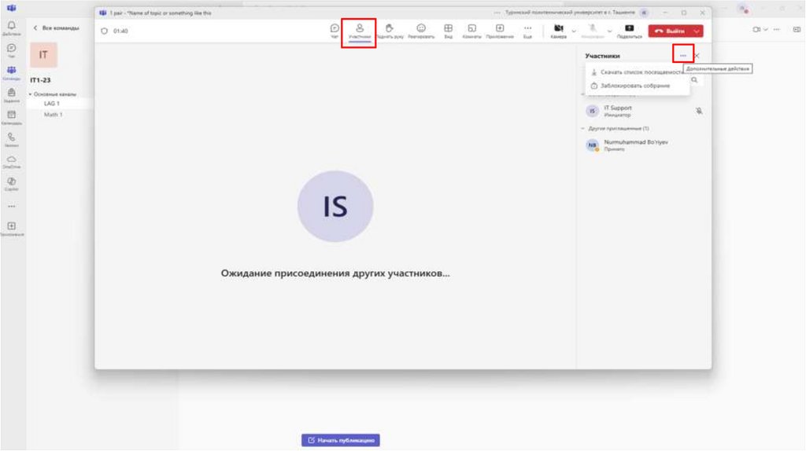Click the Teams logo at top-left
This screenshot has height=451, width=806.
pos(11,8)
